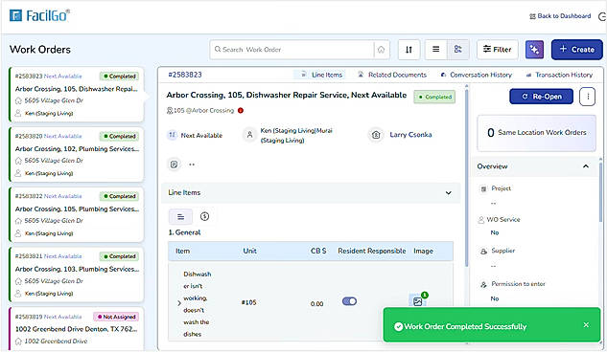Click the Larry Csonka resident name
The image size is (607, 352).
point(410,135)
